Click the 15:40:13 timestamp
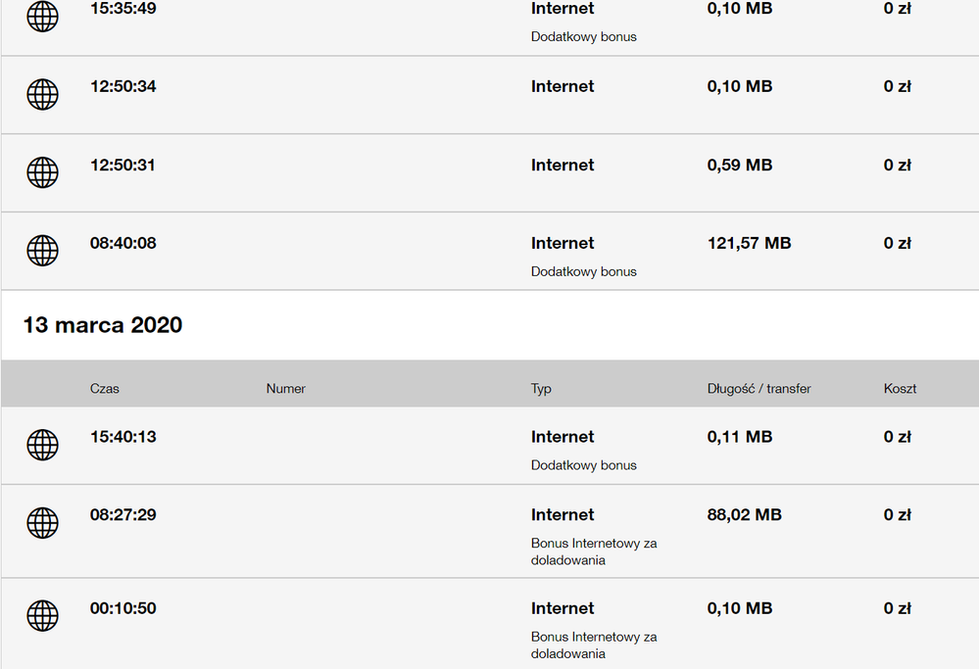The image size is (979, 669). pyautogui.click(x=122, y=437)
